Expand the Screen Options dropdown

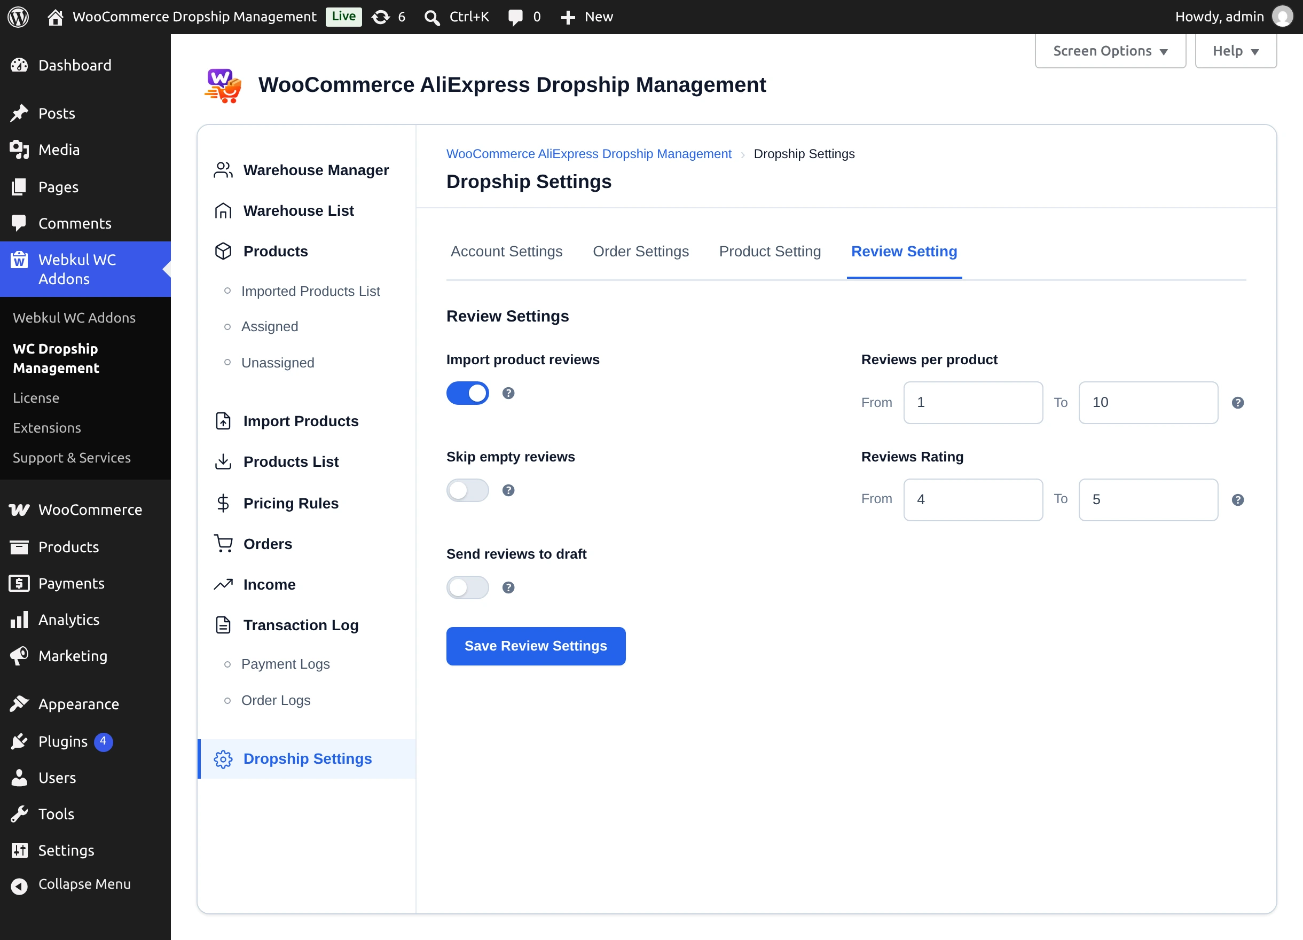(1110, 51)
